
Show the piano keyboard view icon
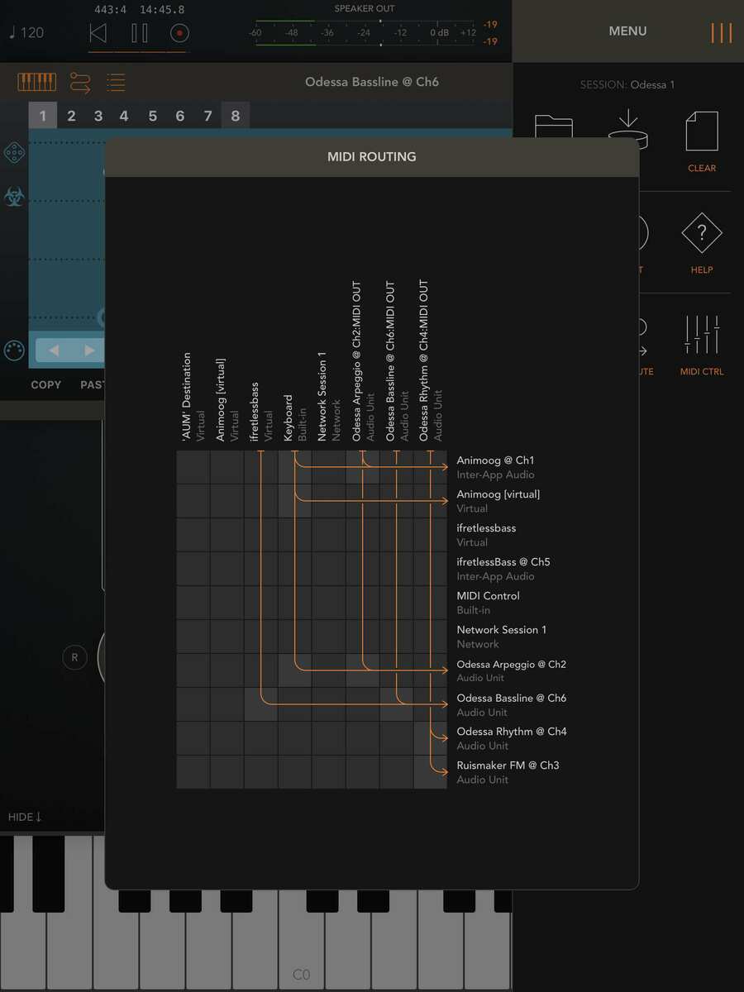[37, 82]
